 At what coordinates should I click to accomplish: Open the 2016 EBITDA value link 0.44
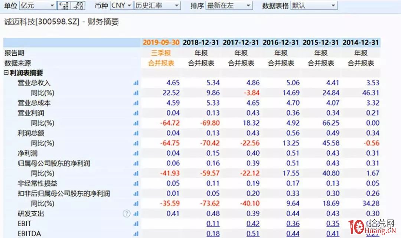(293, 234)
